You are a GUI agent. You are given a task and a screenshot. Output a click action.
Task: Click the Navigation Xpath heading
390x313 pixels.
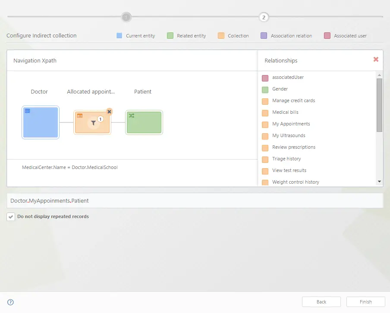(x=35, y=61)
